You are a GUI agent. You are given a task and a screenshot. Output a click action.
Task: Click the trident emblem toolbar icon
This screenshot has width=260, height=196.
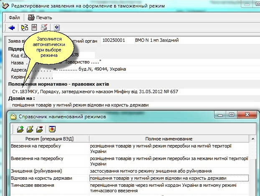57,27
